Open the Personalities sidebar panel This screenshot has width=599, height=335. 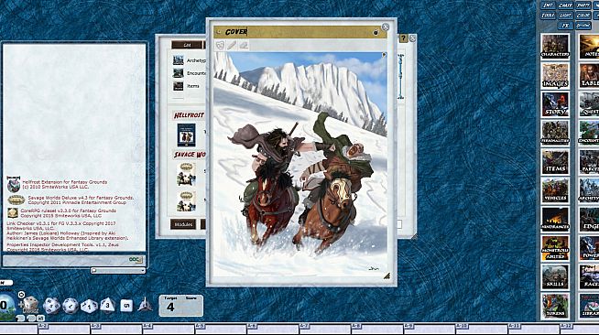555,133
